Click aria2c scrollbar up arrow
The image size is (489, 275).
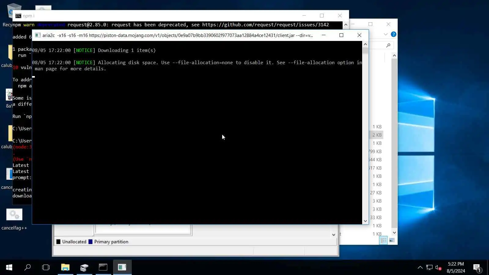[365, 44]
